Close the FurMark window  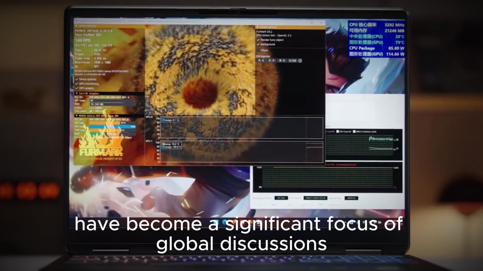point(321,23)
